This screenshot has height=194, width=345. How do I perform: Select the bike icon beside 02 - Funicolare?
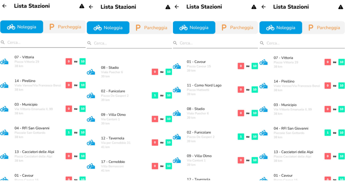click(x=91, y=95)
